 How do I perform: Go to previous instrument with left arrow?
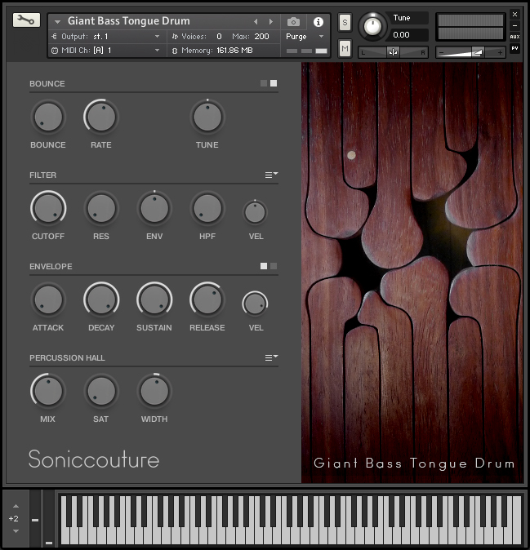256,22
